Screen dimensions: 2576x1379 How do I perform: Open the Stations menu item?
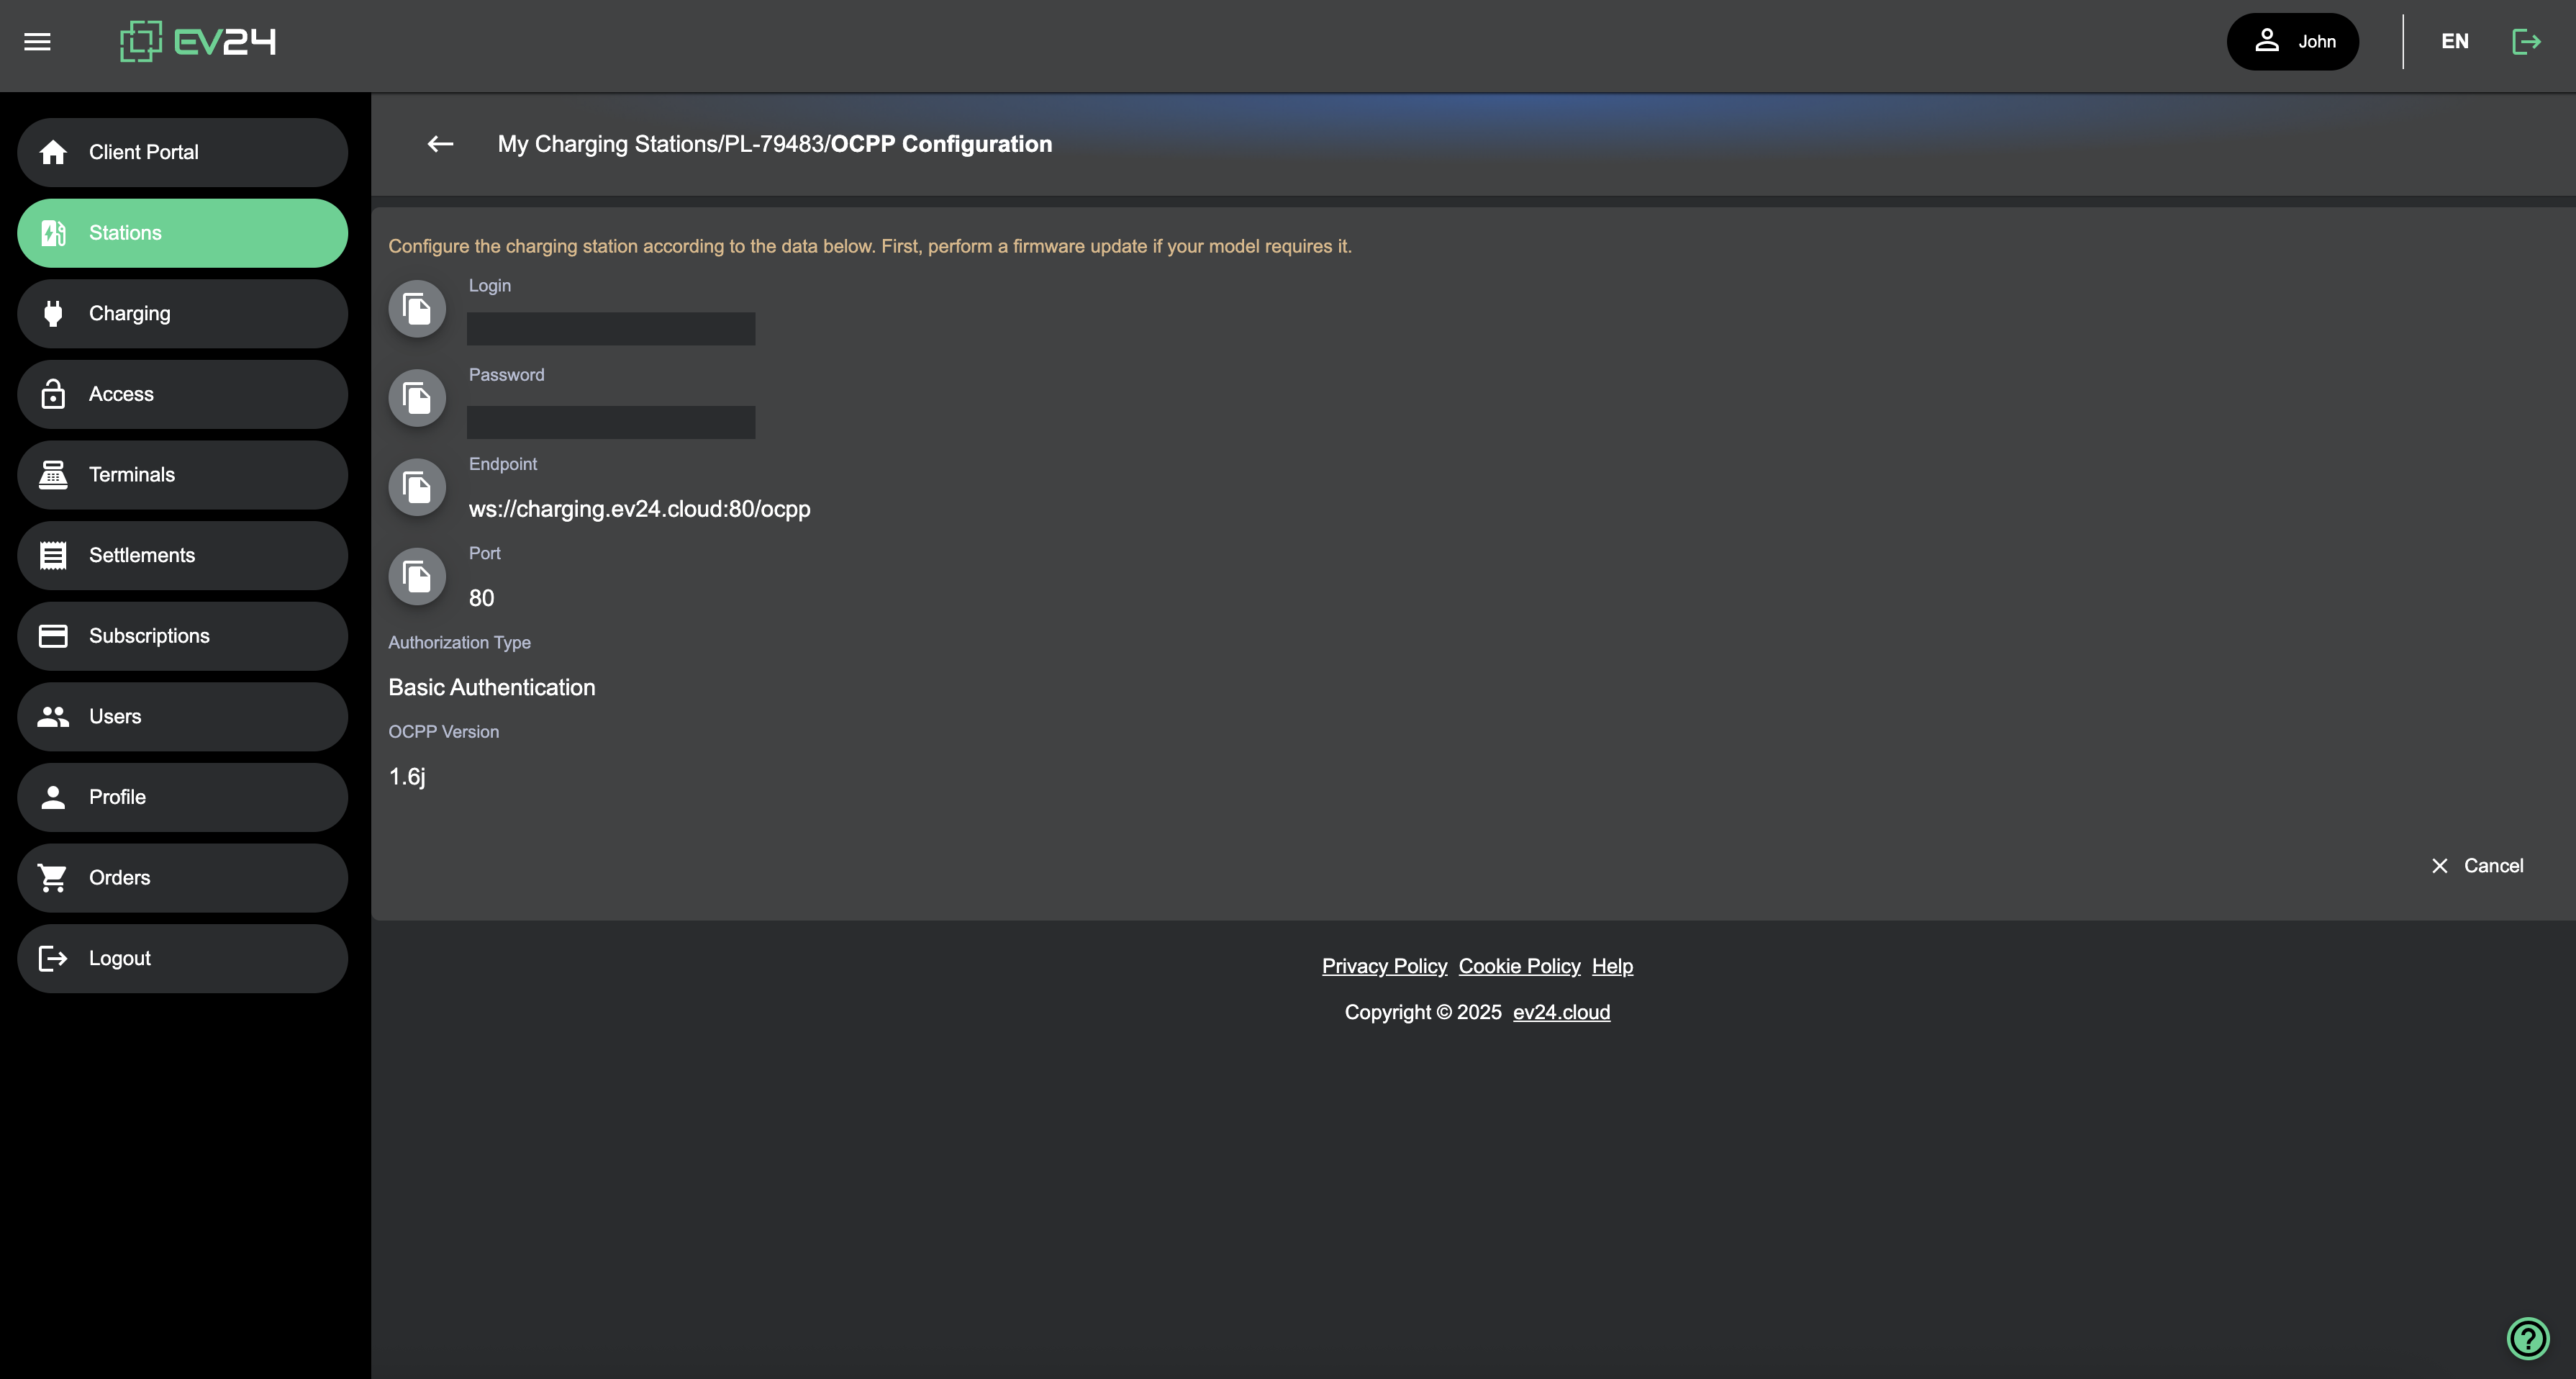(182, 233)
